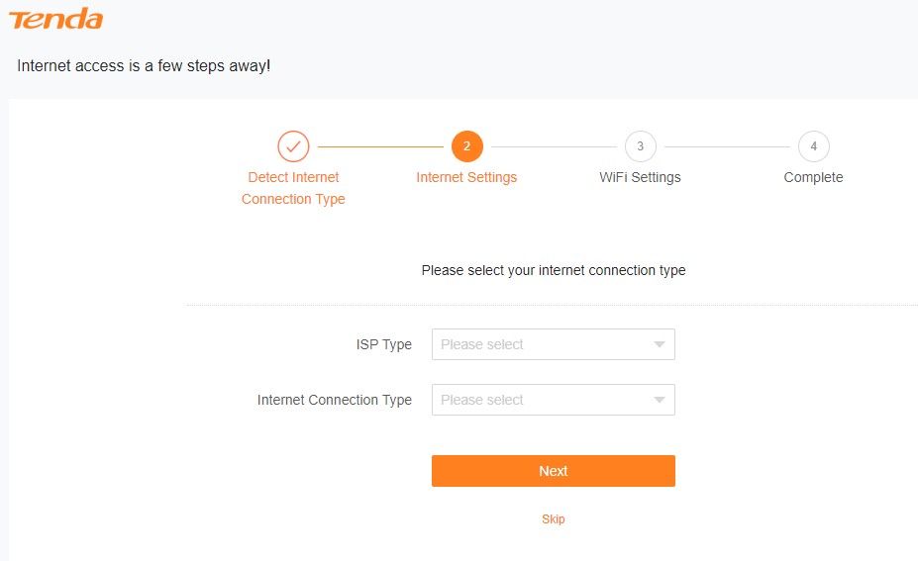The image size is (918, 561).
Task: Click the orange step 2 circle
Action: pyautogui.click(x=466, y=146)
